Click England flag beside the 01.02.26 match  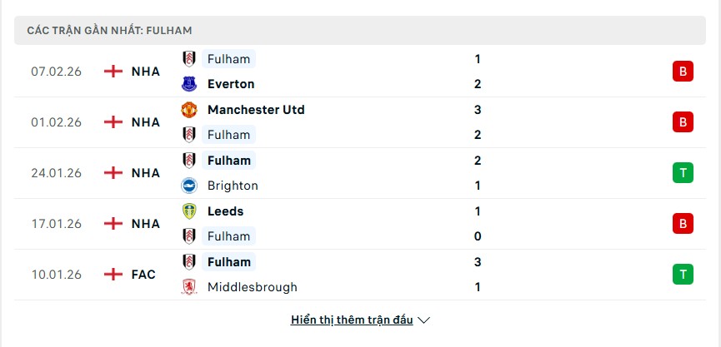tap(113, 122)
